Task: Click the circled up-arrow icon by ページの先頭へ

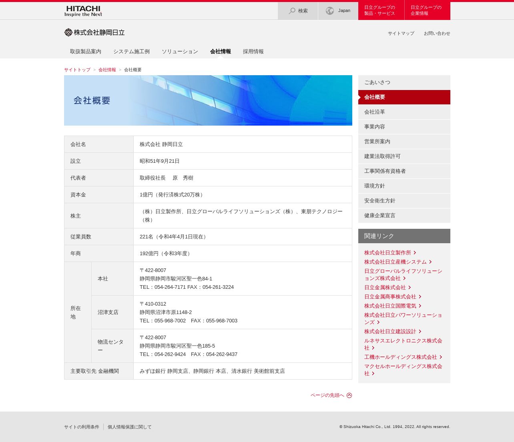Action: click(x=349, y=395)
